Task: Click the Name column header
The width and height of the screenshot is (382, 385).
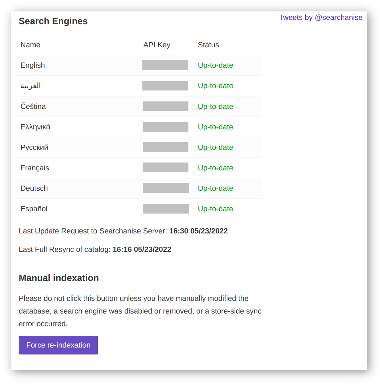Action: [x=30, y=45]
